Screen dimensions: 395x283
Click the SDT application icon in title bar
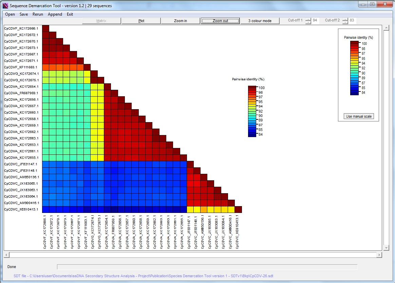click(x=5, y=5)
